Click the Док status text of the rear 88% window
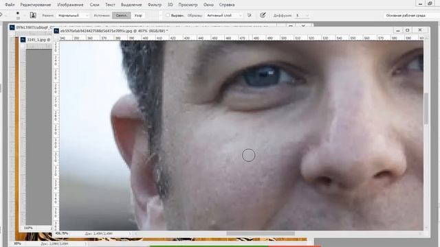 point(54,244)
